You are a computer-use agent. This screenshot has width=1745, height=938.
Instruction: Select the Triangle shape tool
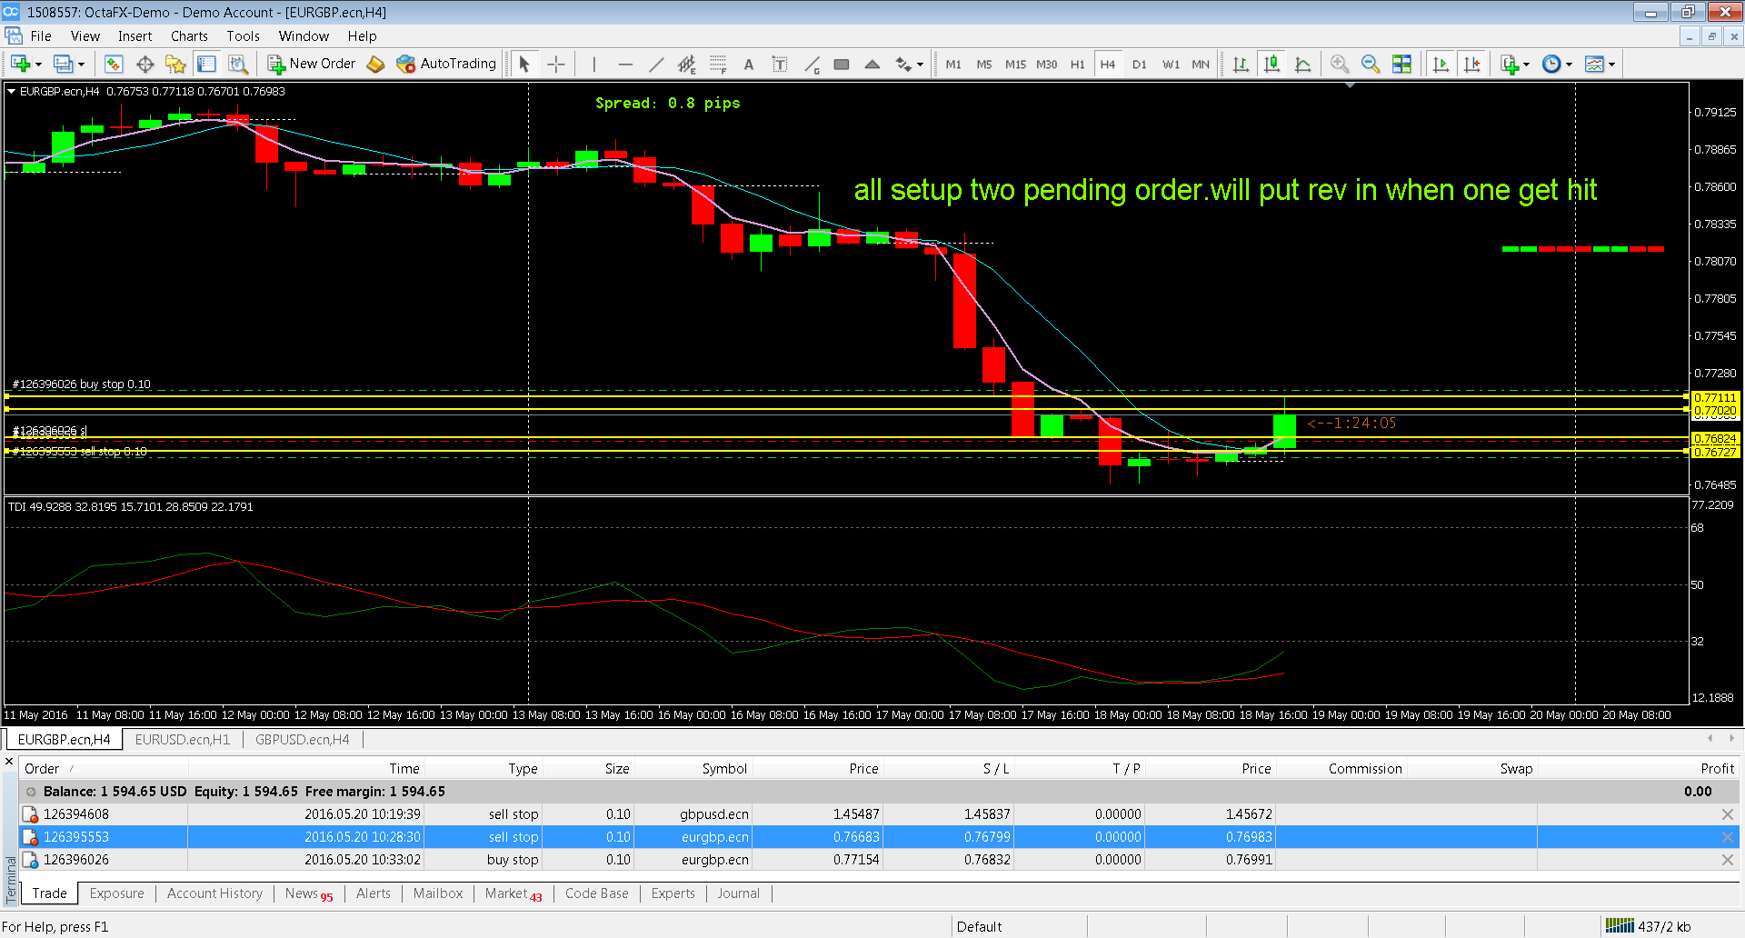pyautogui.click(x=872, y=64)
